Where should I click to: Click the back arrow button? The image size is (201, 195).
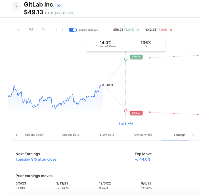[16, 5]
